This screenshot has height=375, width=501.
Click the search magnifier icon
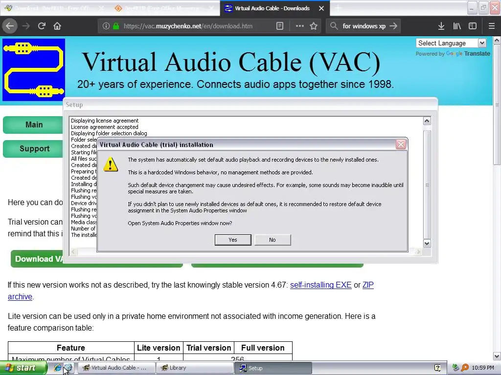(334, 26)
